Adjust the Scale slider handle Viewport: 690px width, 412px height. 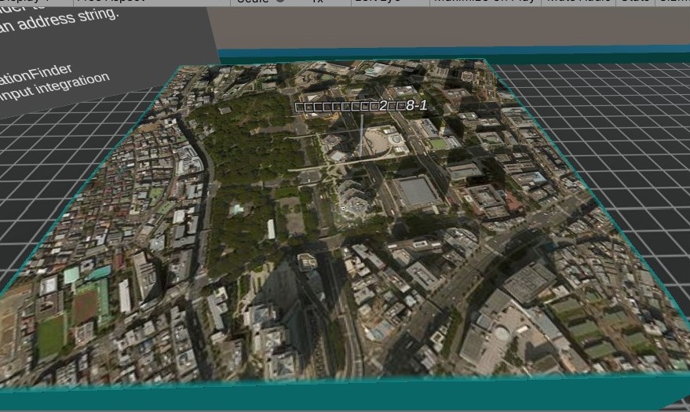point(280,2)
